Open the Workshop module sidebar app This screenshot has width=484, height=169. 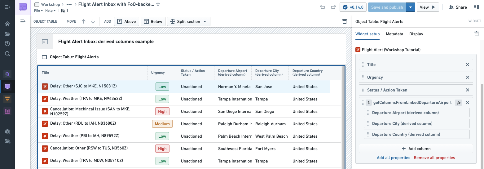coord(7,87)
